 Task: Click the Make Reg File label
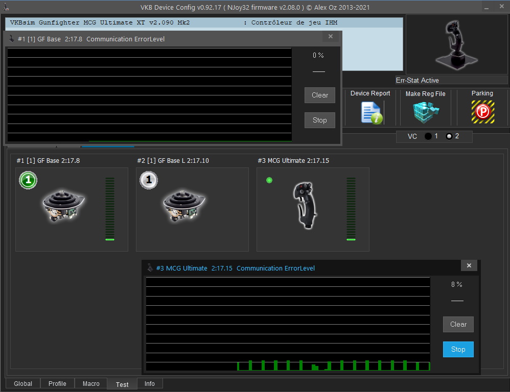pos(426,93)
